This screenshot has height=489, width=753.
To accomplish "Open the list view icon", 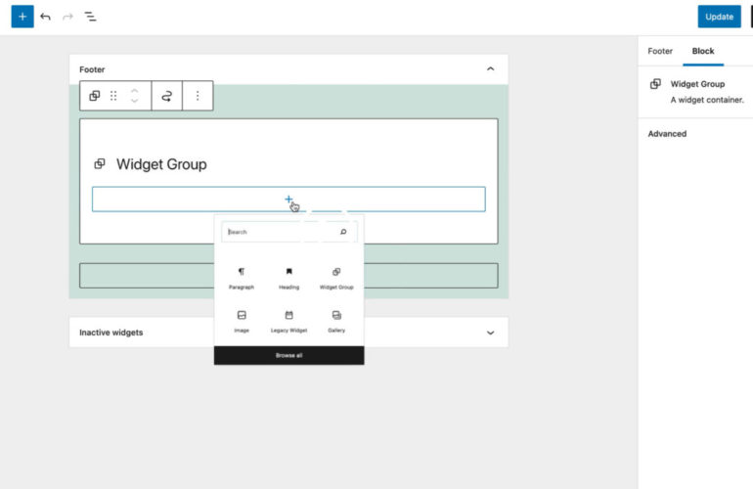I will 90,17.
